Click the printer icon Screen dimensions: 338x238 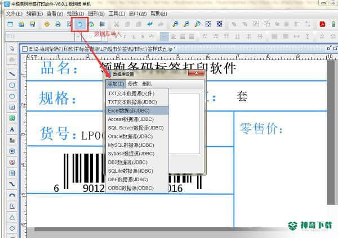[x=58, y=24]
